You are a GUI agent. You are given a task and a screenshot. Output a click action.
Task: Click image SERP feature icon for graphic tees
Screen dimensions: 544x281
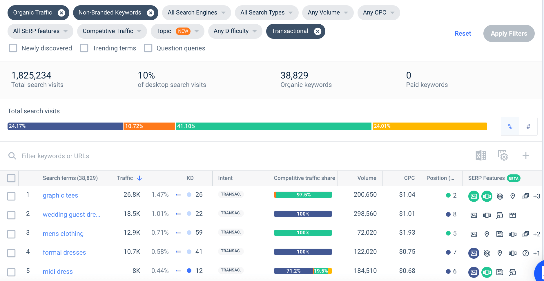[474, 196]
